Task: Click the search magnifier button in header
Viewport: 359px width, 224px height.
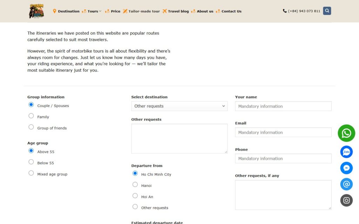Action: 327,11
